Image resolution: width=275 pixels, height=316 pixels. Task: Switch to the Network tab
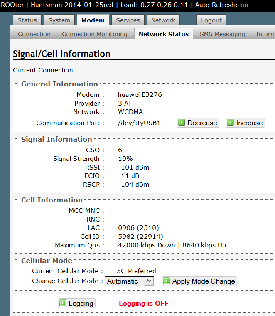(x=163, y=20)
